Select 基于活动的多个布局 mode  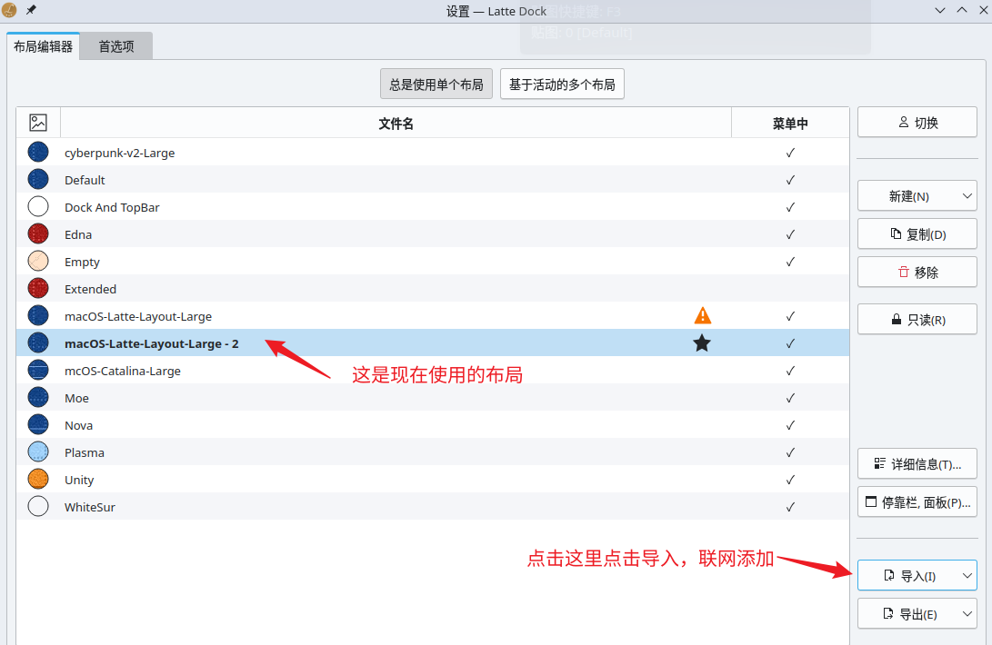click(x=563, y=84)
